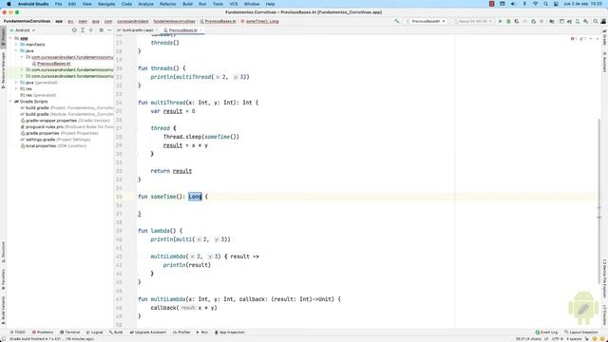The image size is (608, 342).
Task: Expand all icon in Project panel header
Action: [x=83, y=30]
